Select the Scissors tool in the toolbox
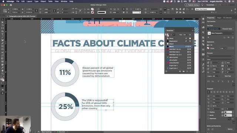Screen dimensions: 237x133 [x=3, y=52]
